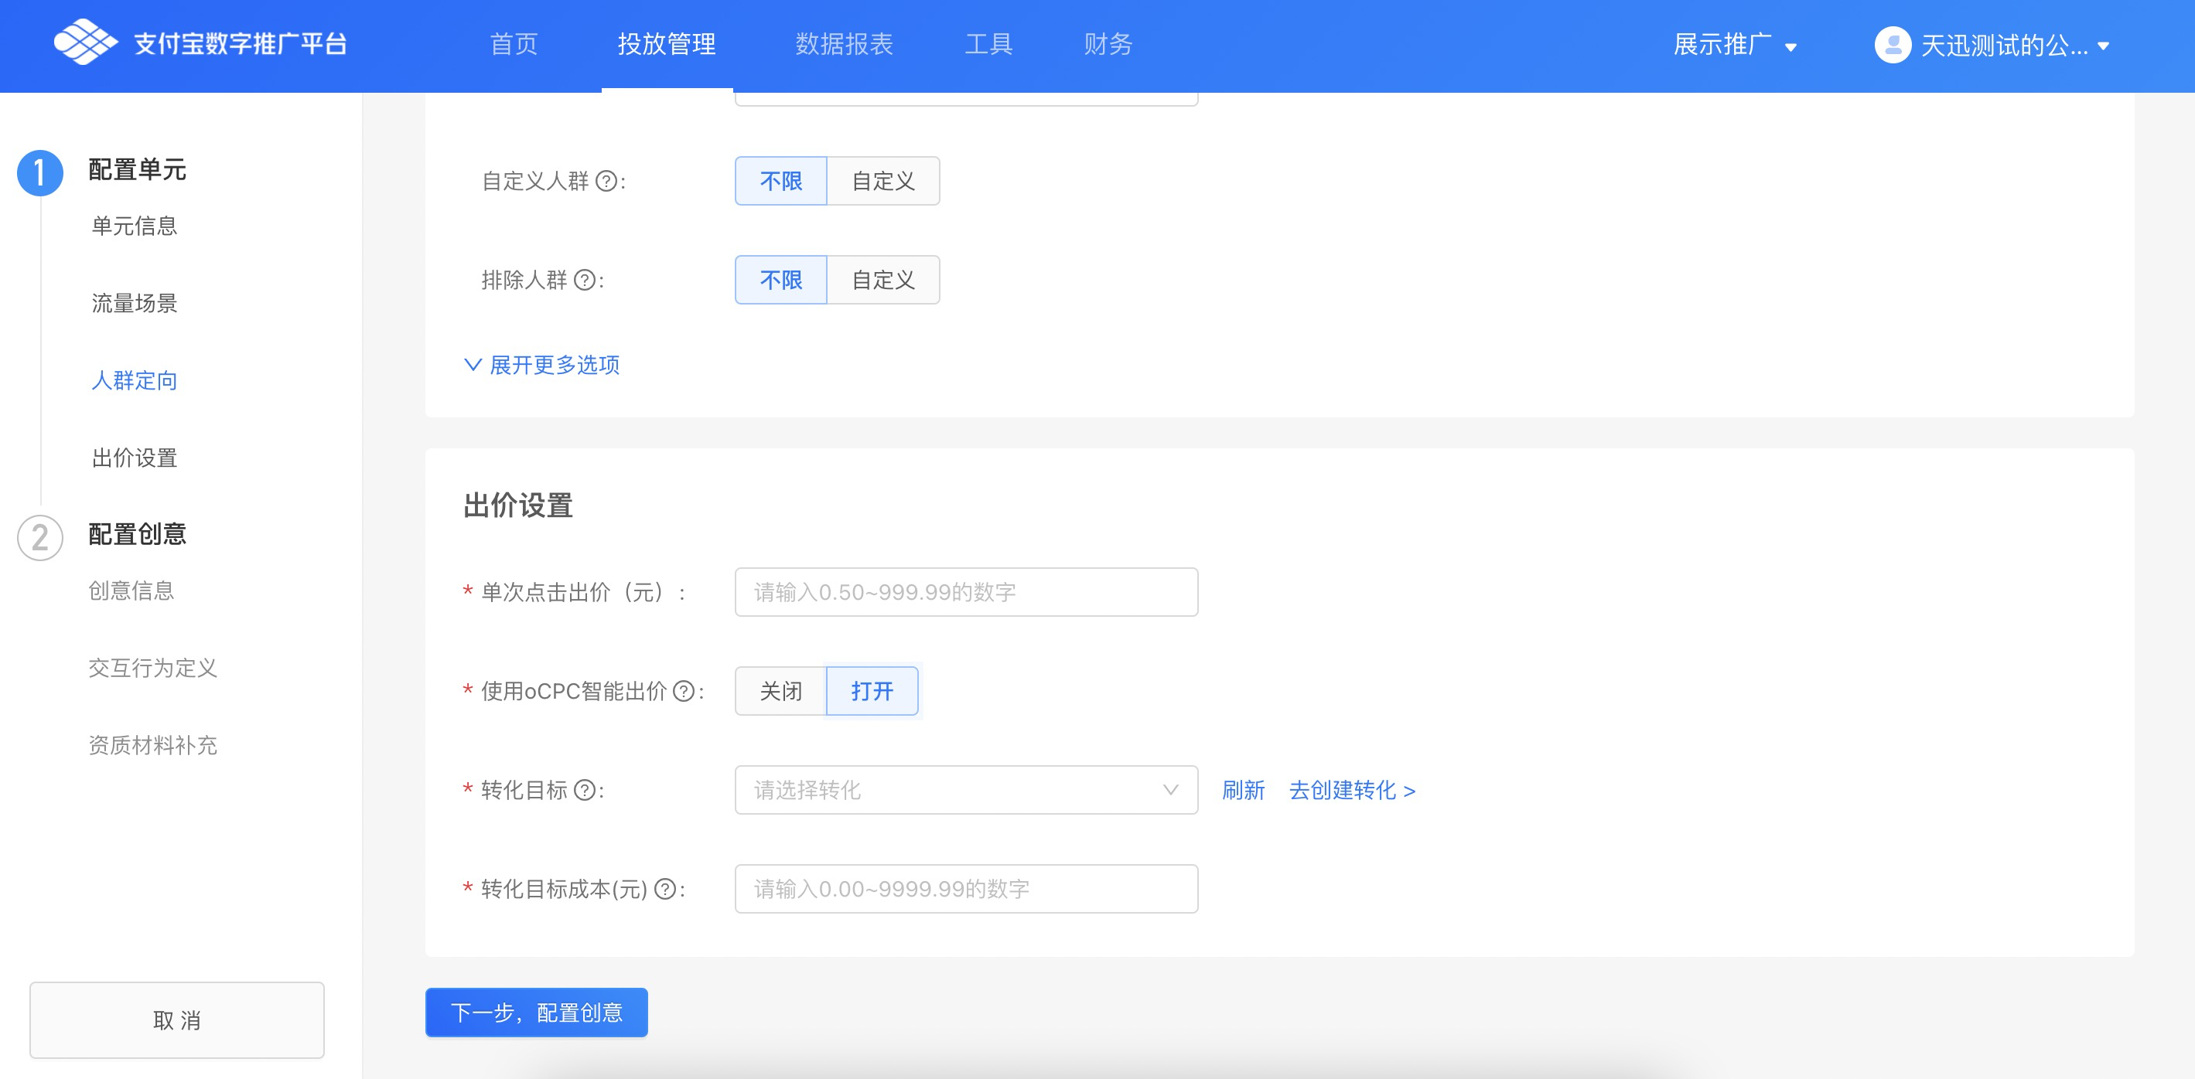Jump to 人群定向 section

click(135, 381)
